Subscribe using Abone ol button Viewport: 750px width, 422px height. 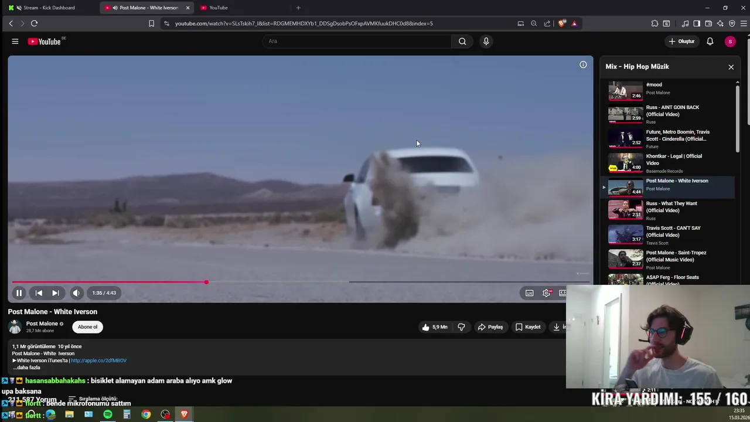pos(88,327)
